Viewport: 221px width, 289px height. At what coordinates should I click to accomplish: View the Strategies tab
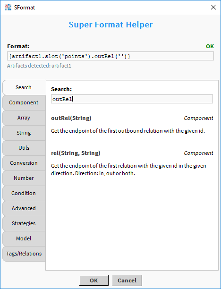24,223
